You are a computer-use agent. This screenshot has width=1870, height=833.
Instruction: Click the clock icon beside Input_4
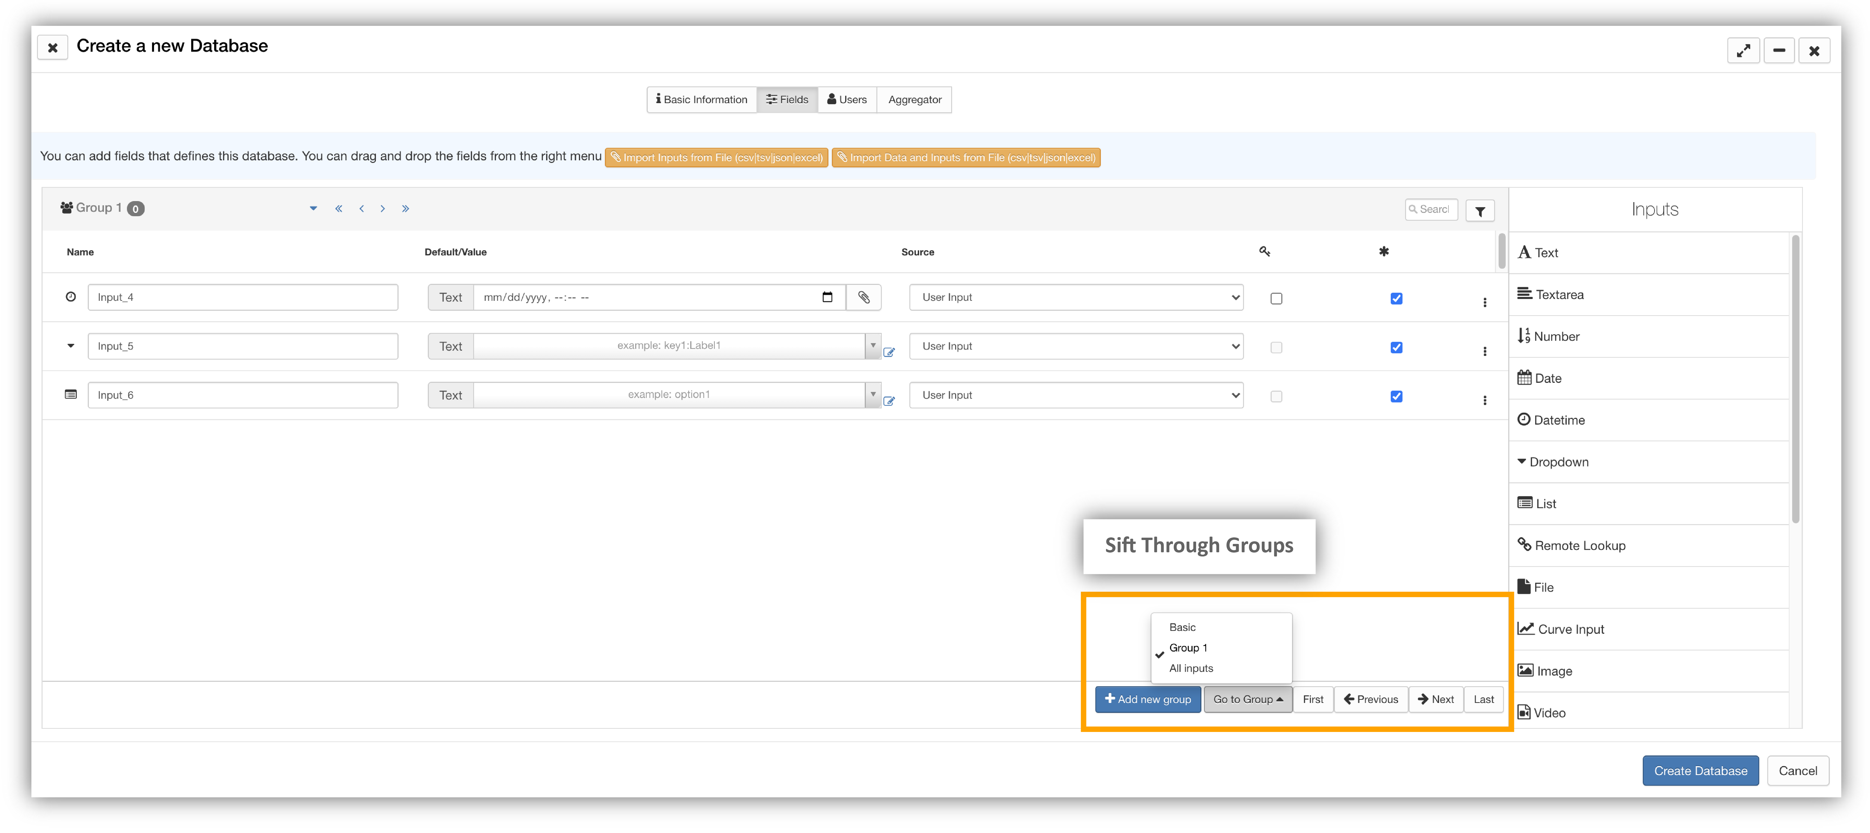coord(71,297)
